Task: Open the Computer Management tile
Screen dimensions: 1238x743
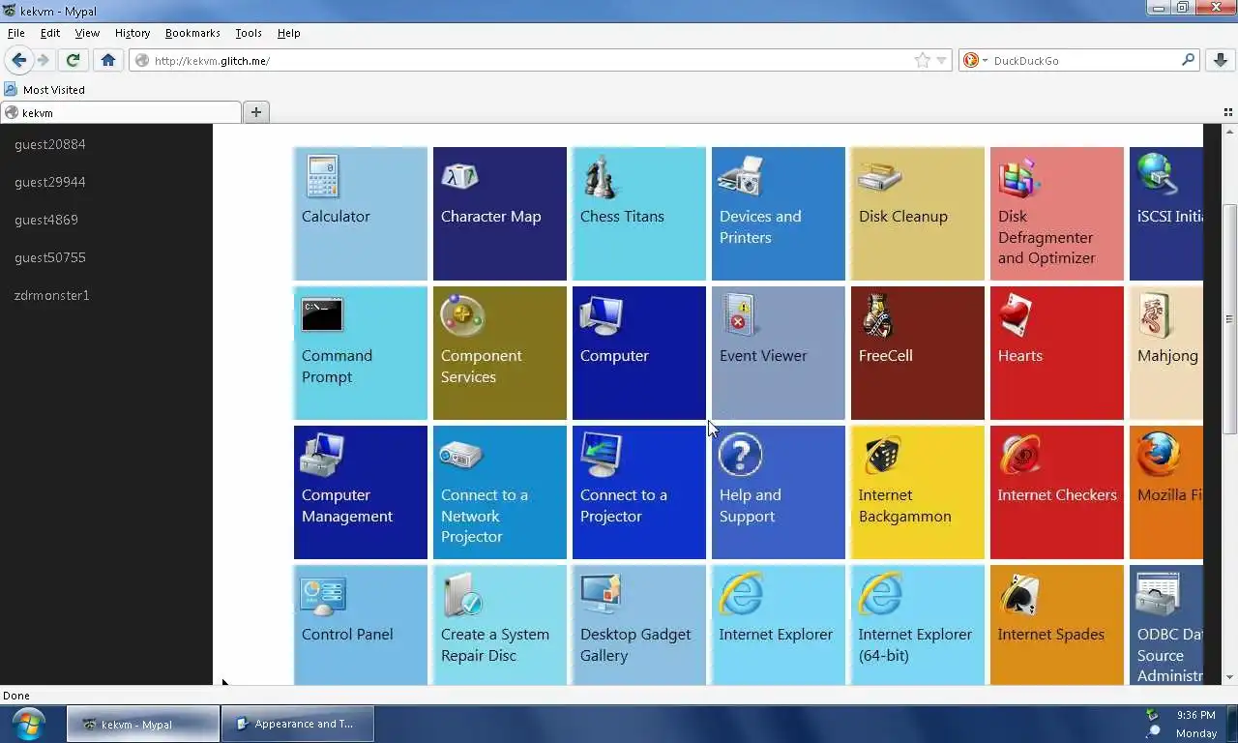Action: 360,492
